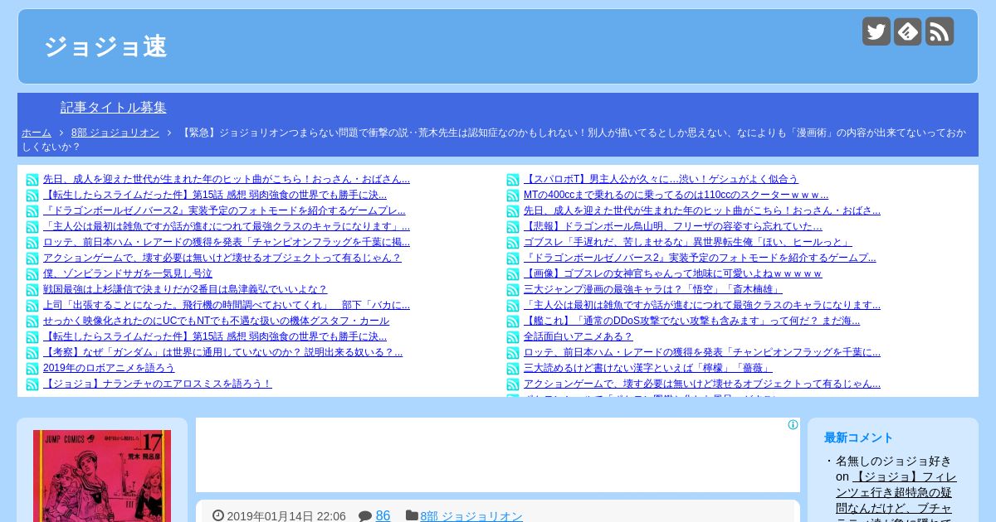Go to ジョジョ速 site title
The image size is (996, 522).
[x=105, y=46]
